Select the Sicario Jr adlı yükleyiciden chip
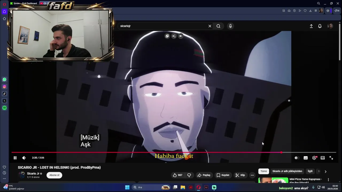The width and height of the screenshot is (342, 192). pyautogui.click(x=287, y=171)
